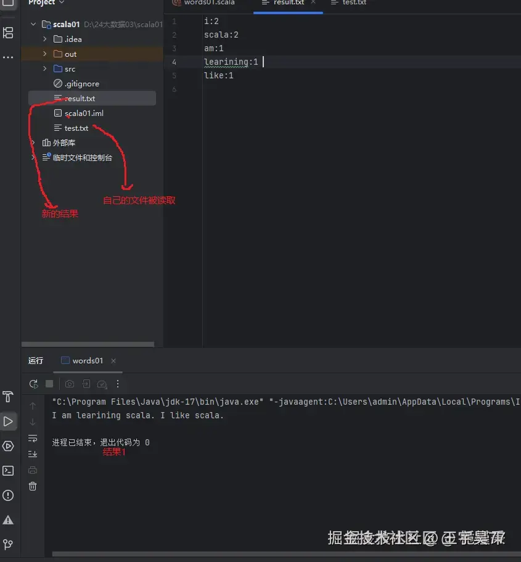521x562 pixels.
Task: Click console output 'I am learining scala.'
Action: tap(103, 415)
